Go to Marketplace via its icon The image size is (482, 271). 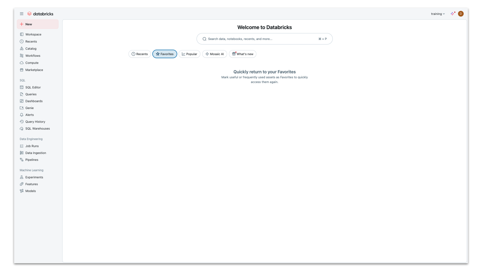[22, 70]
